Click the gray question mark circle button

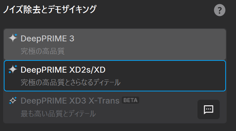pos(220,10)
